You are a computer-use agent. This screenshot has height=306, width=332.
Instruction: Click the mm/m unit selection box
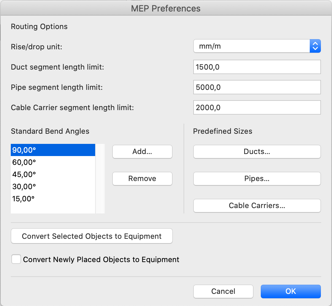(x=257, y=46)
